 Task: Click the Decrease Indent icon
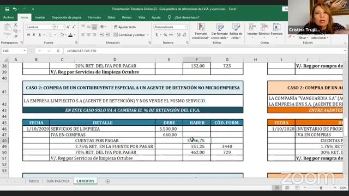pos(102,35)
